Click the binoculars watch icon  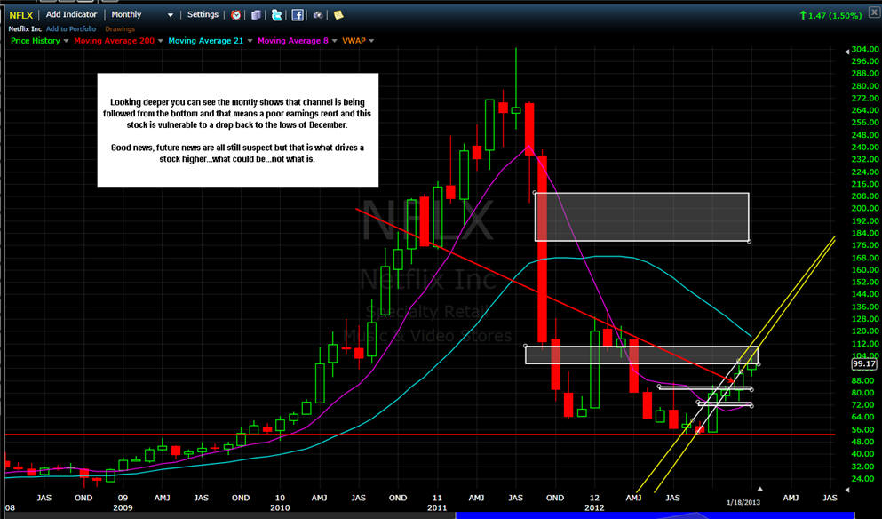(x=318, y=15)
